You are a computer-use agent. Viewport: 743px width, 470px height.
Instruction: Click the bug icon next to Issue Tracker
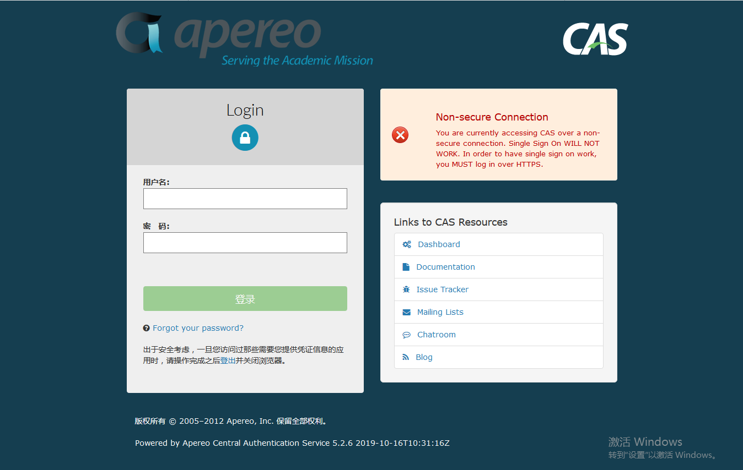[x=407, y=289]
